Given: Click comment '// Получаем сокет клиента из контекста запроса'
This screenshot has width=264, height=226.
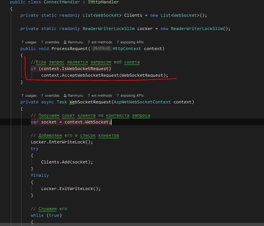Looking at the screenshot, I should [x=90, y=116].
